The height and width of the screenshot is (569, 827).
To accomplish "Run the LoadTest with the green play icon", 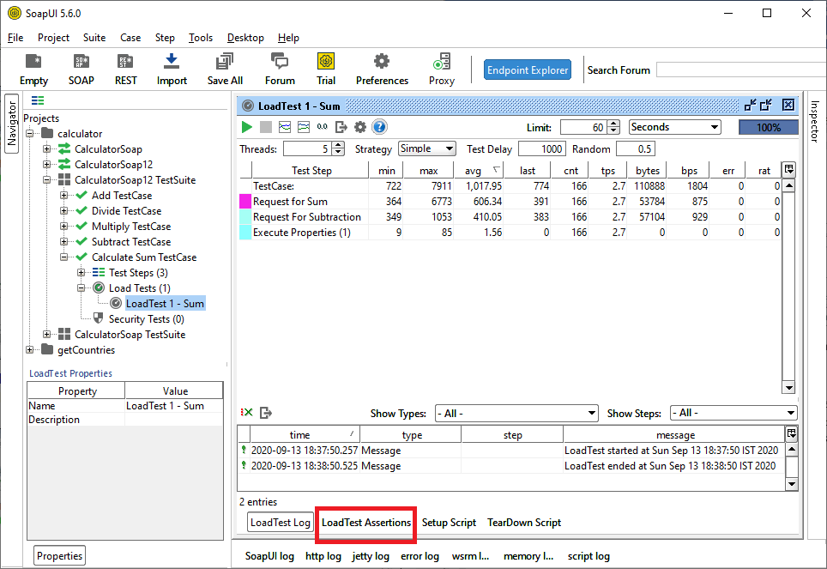I will (247, 127).
